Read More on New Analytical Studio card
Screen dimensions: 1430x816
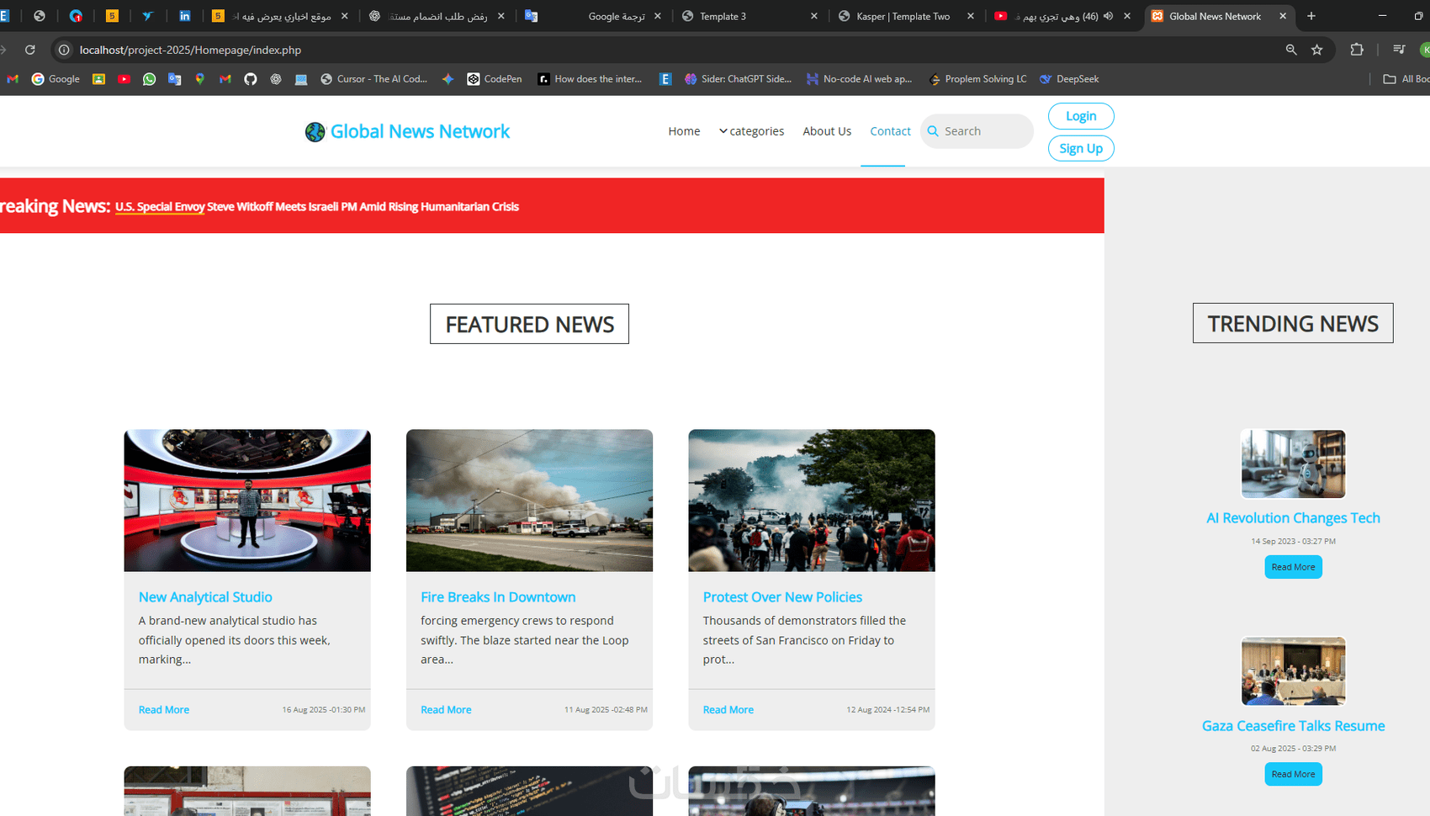164,710
